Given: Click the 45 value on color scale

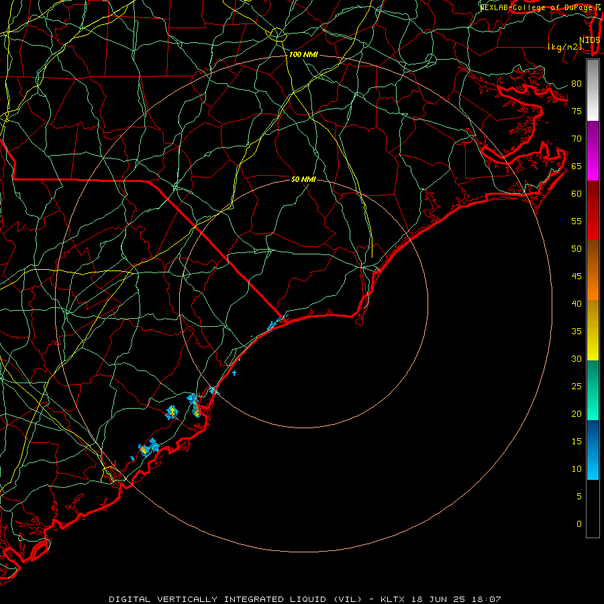Looking at the screenshot, I should point(576,276).
